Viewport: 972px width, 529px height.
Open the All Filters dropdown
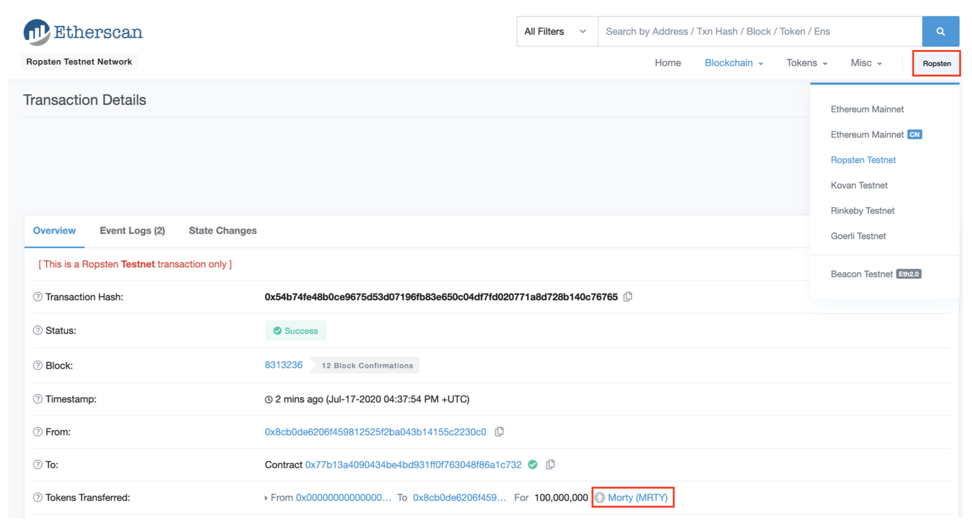point(557,31)
